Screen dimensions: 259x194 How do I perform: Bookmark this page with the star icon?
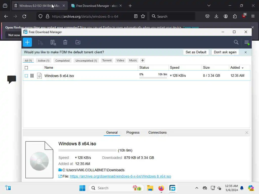(143, 16)
